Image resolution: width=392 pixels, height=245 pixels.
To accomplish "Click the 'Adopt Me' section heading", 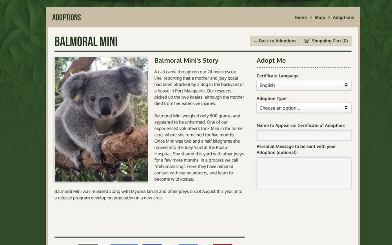I will (271, 60).
